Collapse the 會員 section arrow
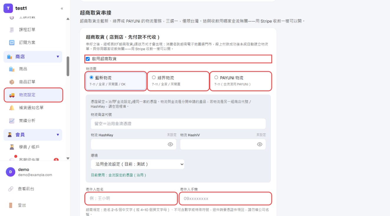 tap(58, 135)
